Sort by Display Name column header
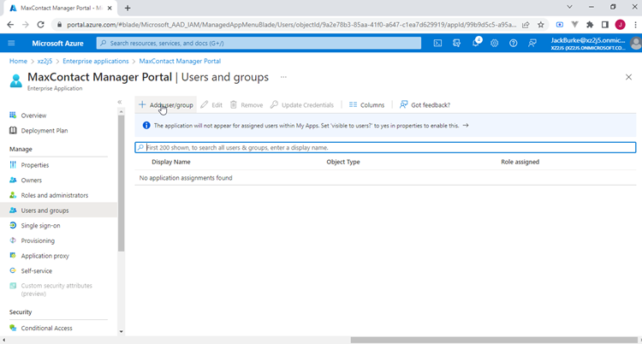The width and height of the screenshot is (642, 344). coord(170,162)
